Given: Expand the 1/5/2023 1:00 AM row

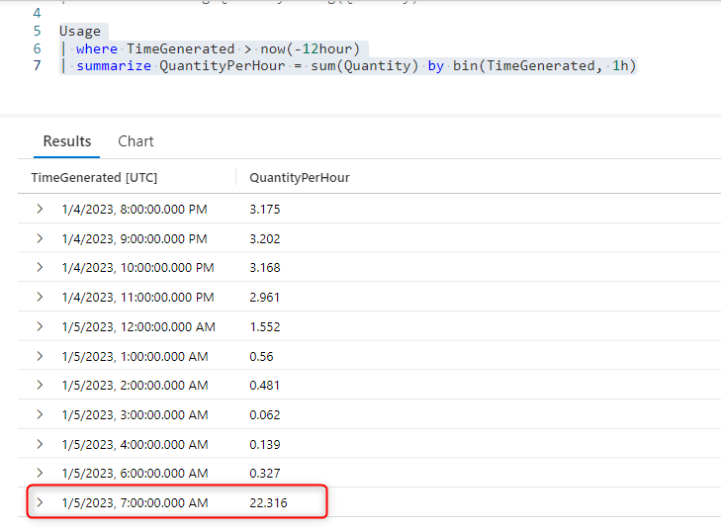Looking at the screenshot, I should (x=41, y=356).
